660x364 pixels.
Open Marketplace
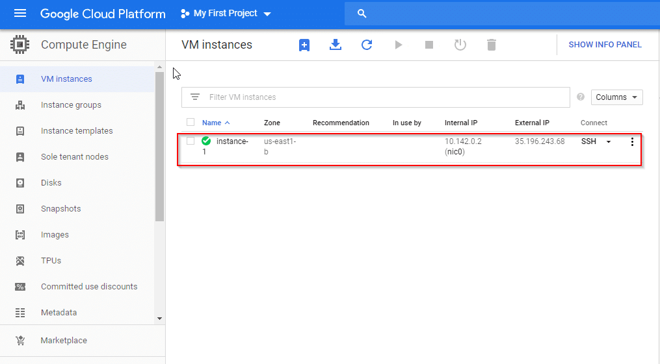click(64, 341)
